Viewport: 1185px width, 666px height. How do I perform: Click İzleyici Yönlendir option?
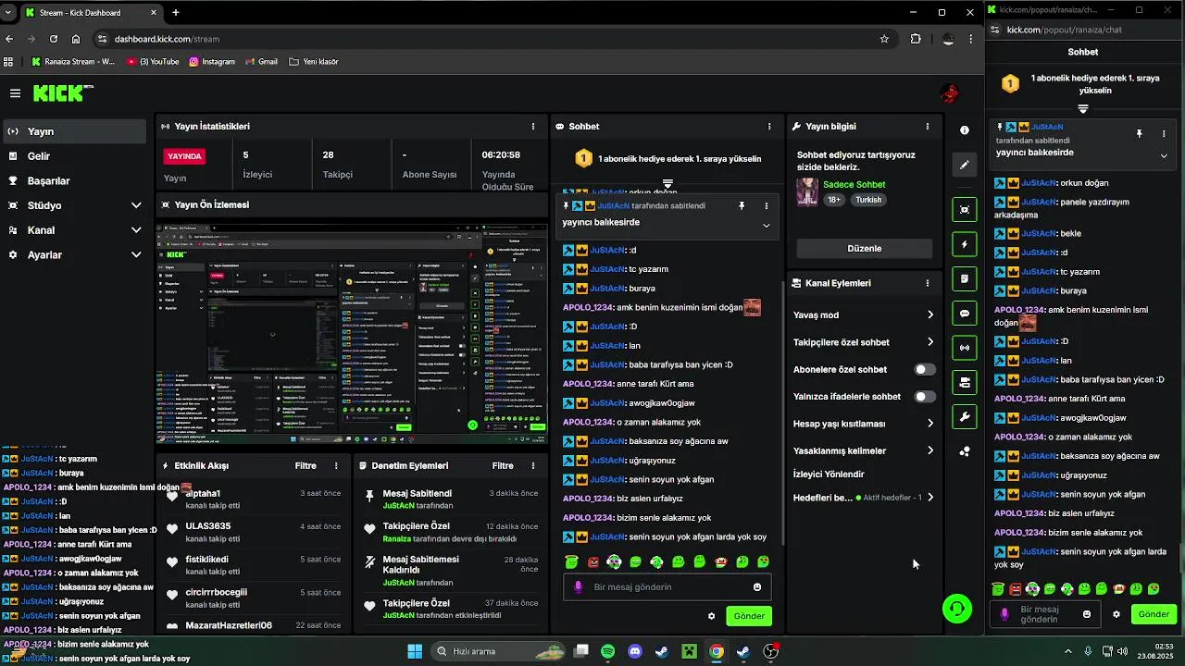click(829, 474)
